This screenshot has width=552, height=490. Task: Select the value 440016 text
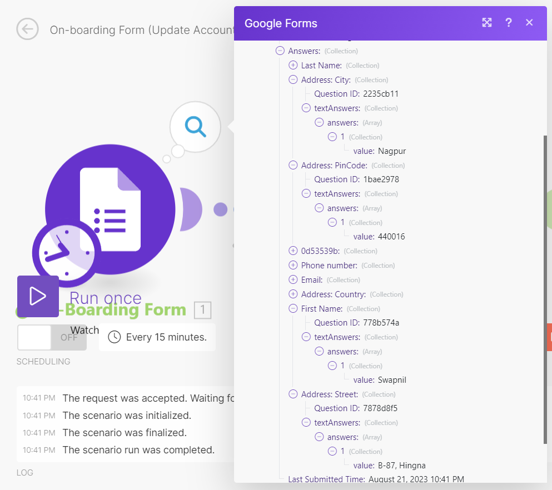tap(391, 236)
